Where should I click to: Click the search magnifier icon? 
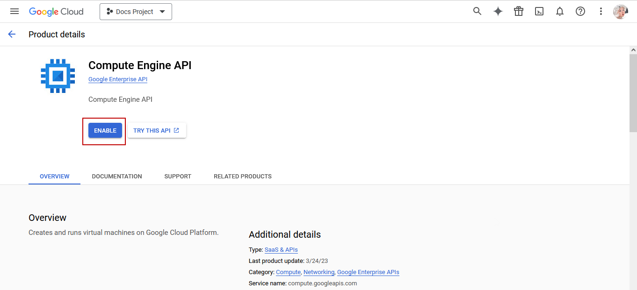[x=477, y=11]
